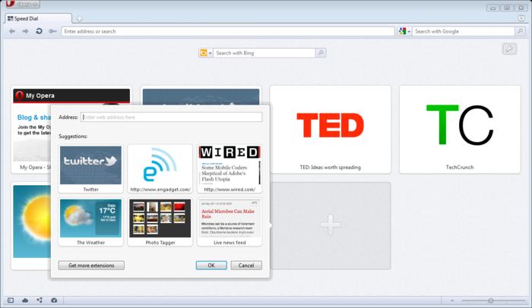532x308 pixels.
Task: Go back with the back arrow
Action: (x=12, y=31)
